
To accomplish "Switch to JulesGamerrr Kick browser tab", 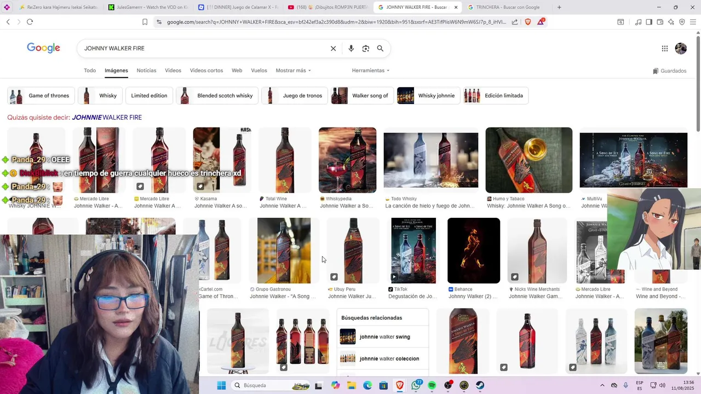I will pos(148,7).
